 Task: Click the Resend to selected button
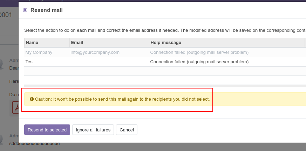(47, 130)
